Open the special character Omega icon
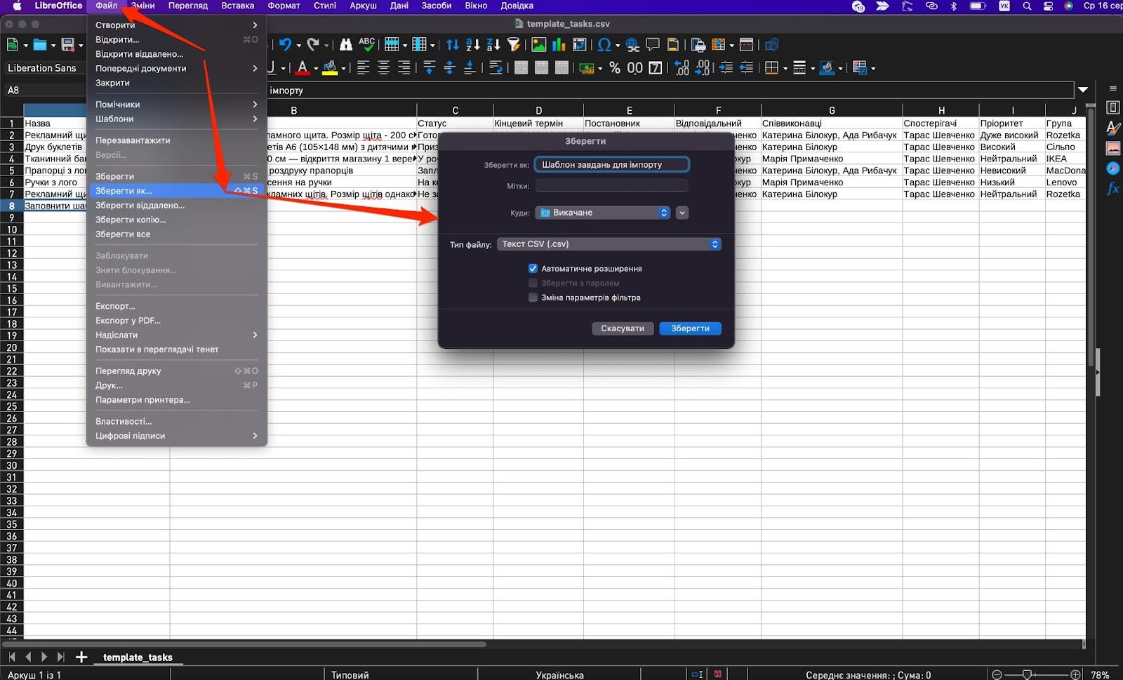The width and height of the screenshot is (1123, 680). 603,45
